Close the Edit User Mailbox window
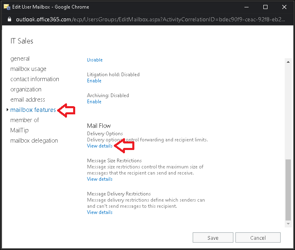Screen dimensions: 295x250 pos(284,7)
